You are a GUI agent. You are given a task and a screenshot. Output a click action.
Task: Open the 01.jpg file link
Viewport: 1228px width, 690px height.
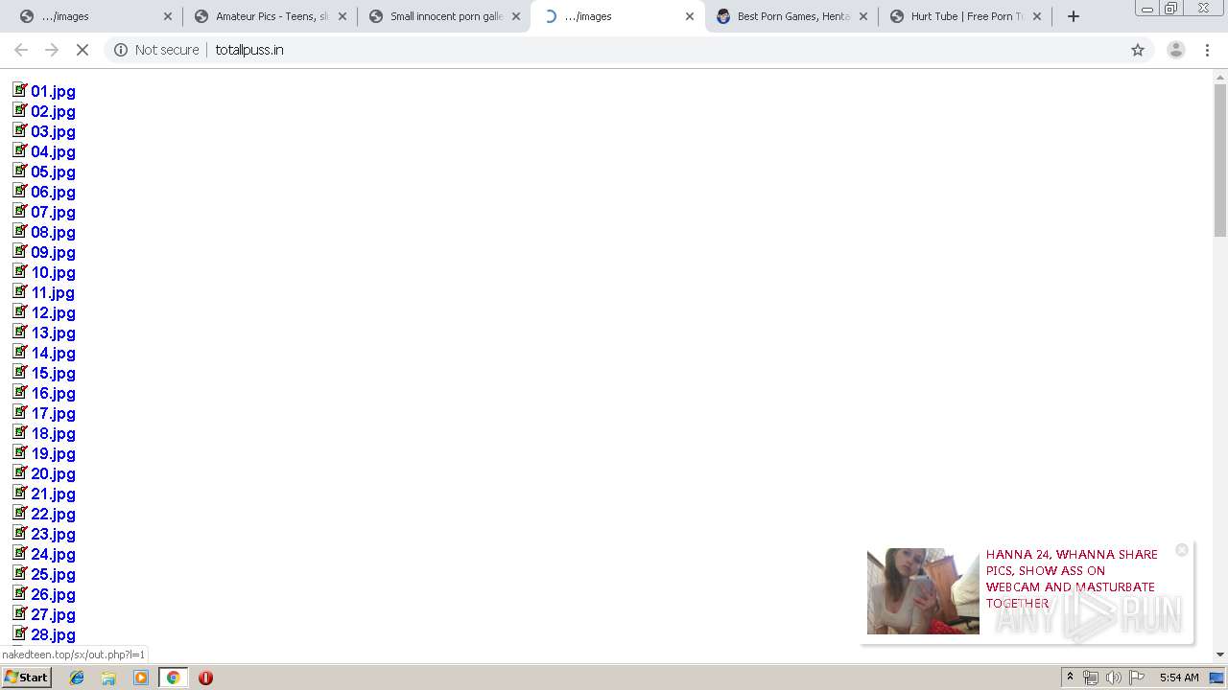coord(53,92)
